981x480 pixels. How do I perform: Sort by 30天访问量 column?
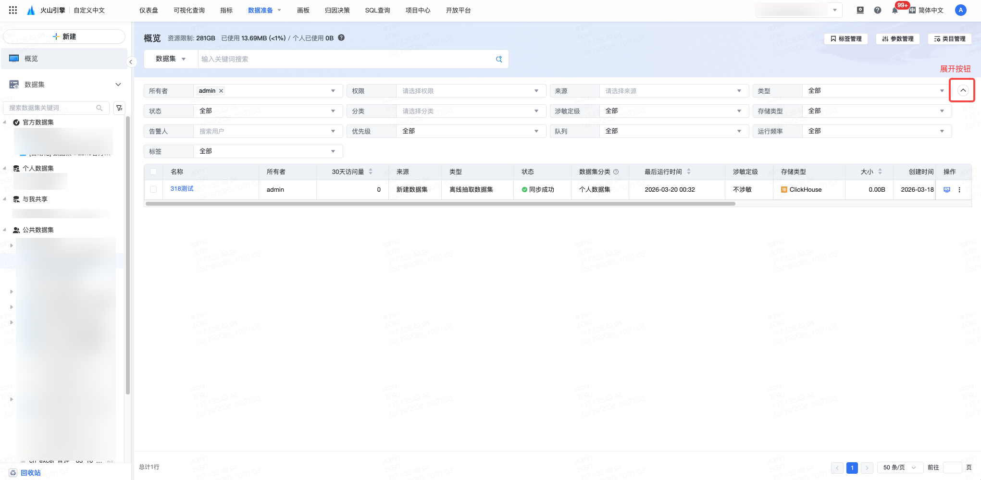click(371, 172)
